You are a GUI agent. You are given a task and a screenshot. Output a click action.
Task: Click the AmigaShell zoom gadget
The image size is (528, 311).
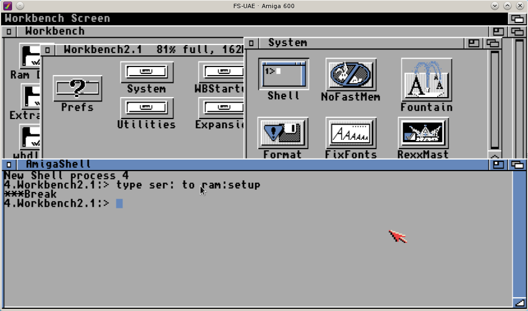pos(498,165)
